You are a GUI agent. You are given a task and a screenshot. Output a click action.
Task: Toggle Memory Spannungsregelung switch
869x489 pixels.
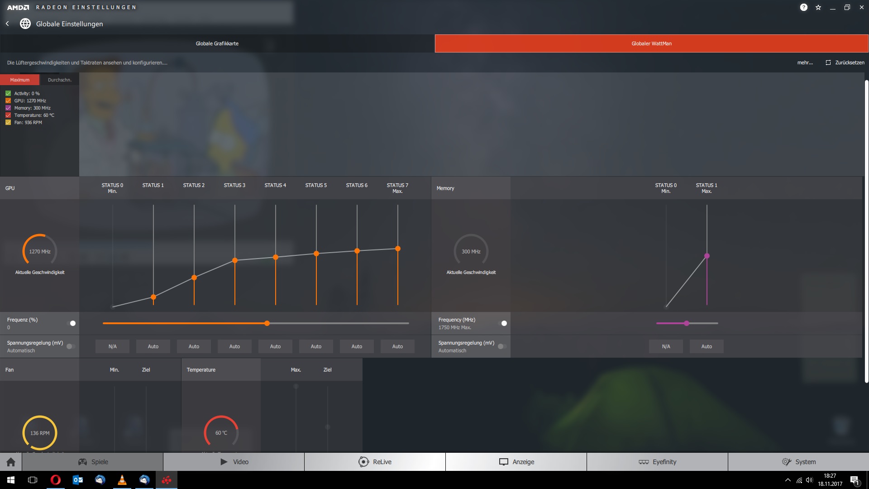click(x=502, y=346)
